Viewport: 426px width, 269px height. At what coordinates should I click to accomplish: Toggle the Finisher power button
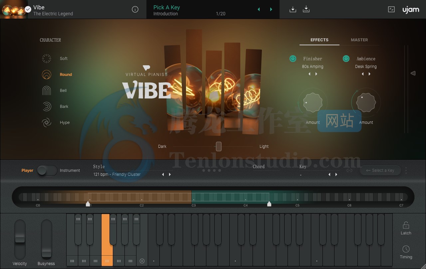click(293, 59)
